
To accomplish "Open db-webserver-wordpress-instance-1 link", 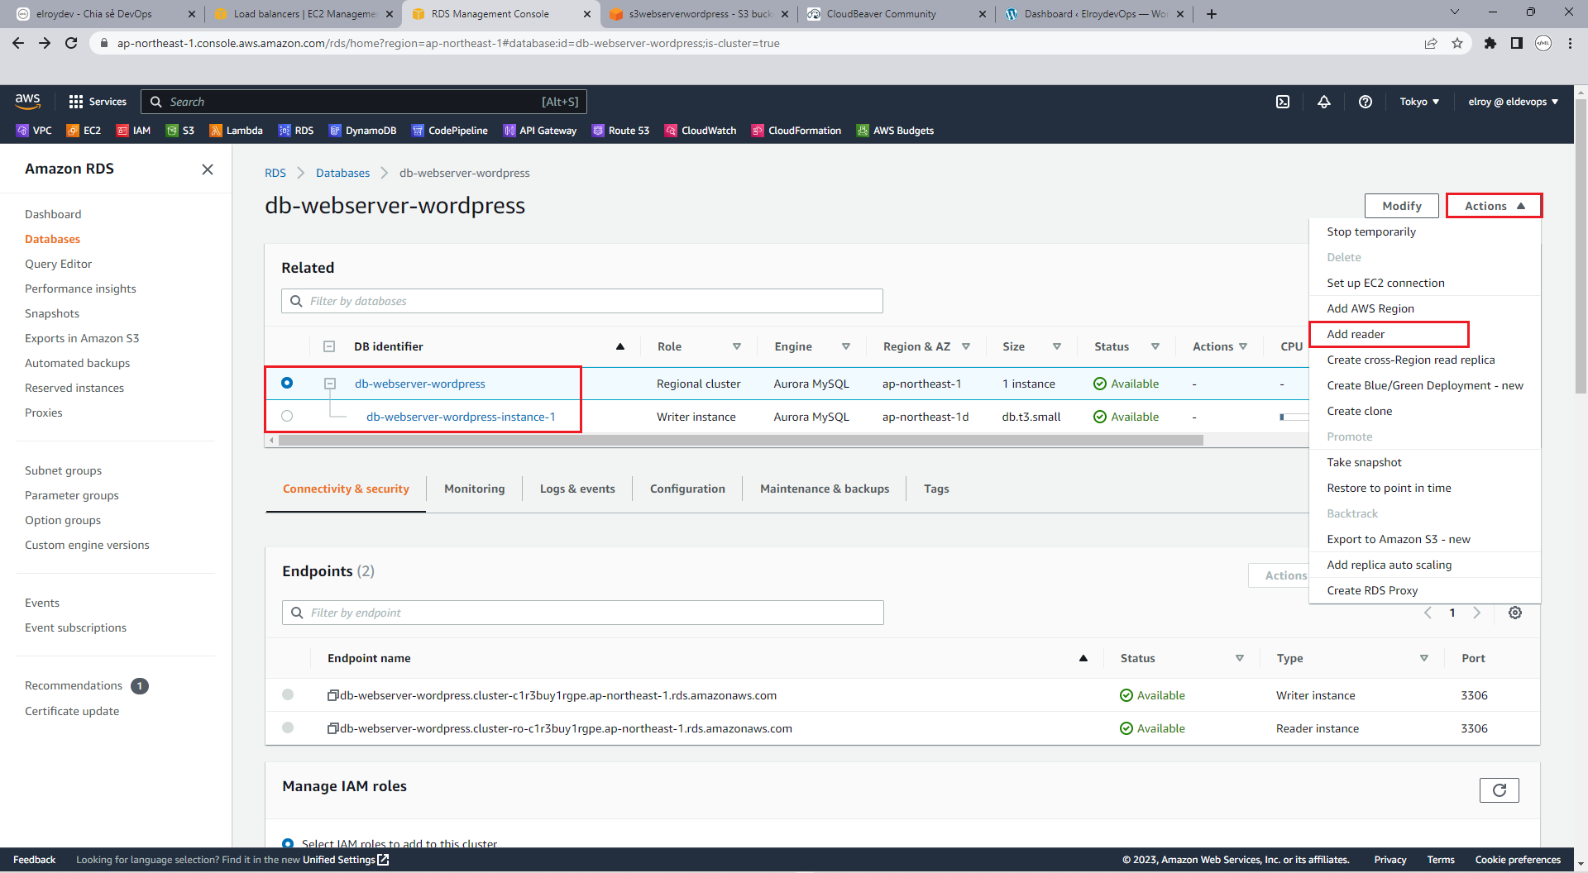I will click(461, 417).
